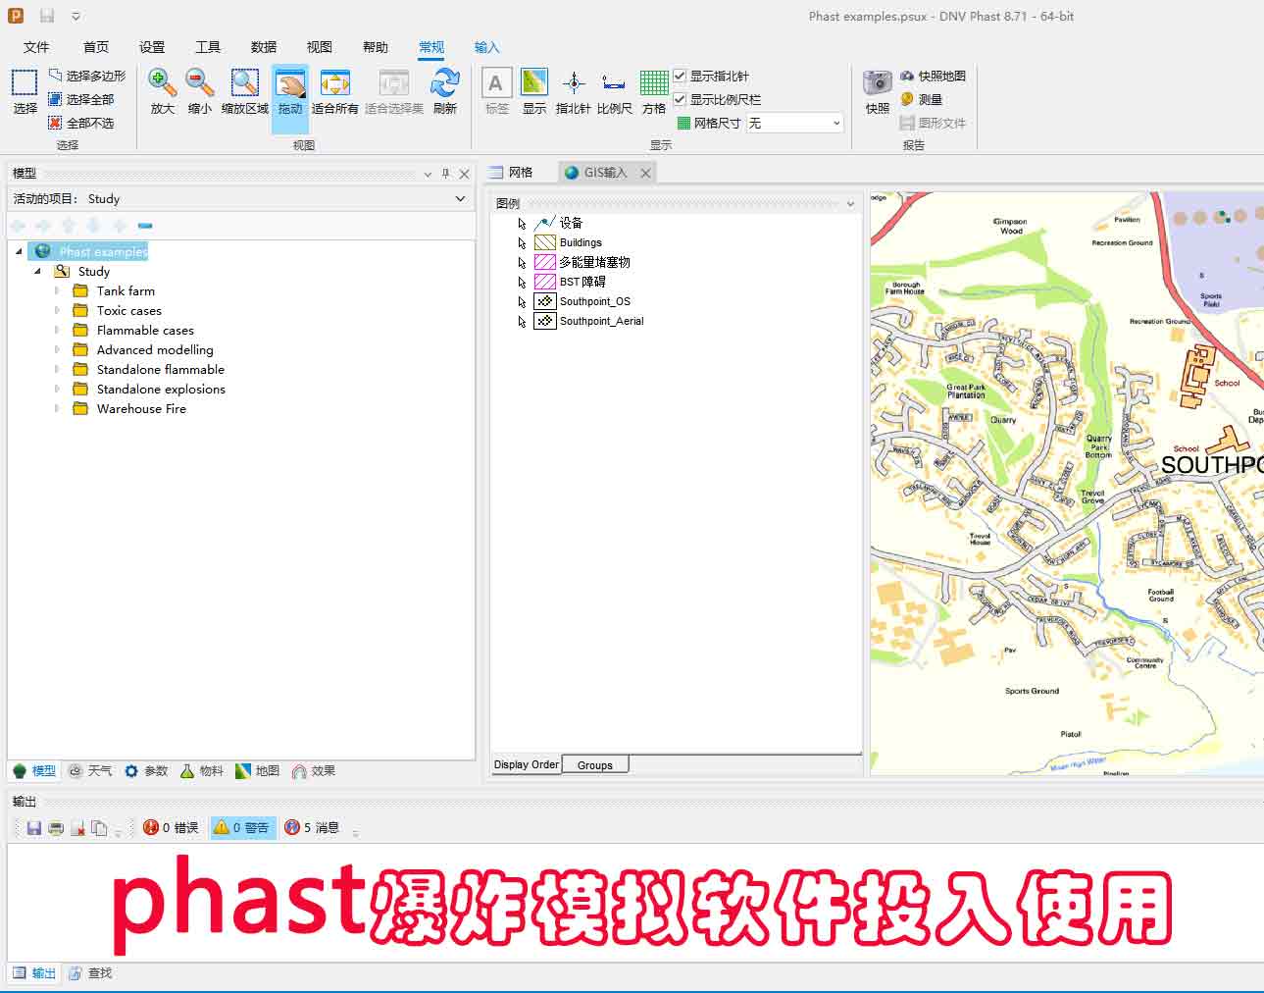This screenshot has height=993, width=1264.
Task: Switch to the Groups legend tab
Action: coord(595,765)
